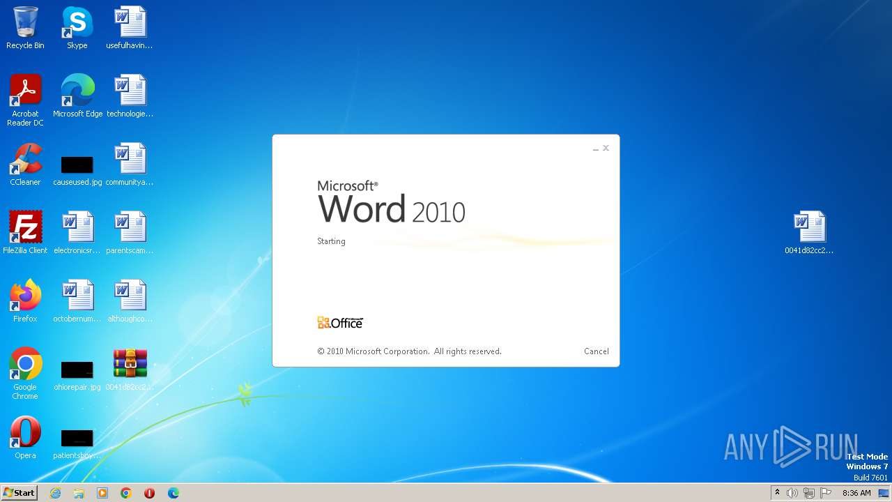The height and width of the screenshot is (502, 892).
Task: Select the 0041d82cc2 Word document at right
Action: pos(809,233)
